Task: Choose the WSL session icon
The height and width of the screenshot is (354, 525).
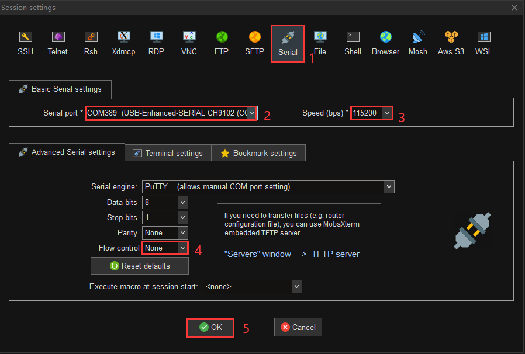Action: coord(483,43)
